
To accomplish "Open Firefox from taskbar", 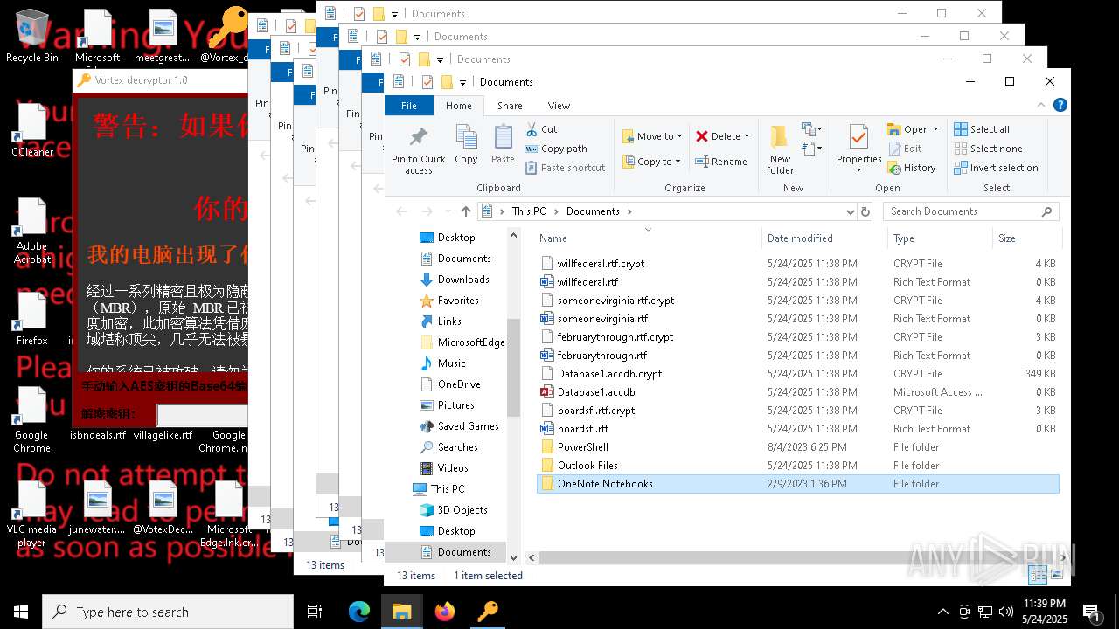I will tap(444, 612).
